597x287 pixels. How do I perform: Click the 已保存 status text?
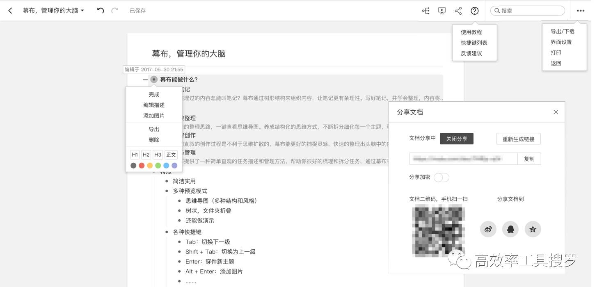(x=138, y=11)
